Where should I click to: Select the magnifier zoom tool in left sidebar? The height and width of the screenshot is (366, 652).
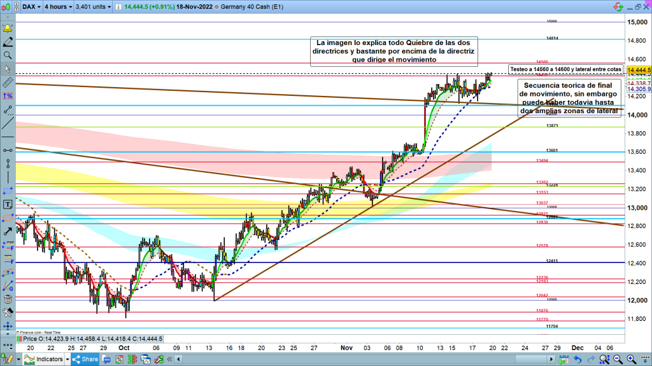point(8,55)
